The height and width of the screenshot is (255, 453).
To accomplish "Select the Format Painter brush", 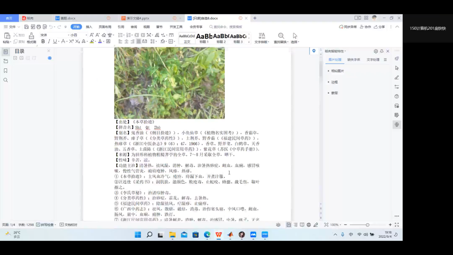I will (31, 36).
